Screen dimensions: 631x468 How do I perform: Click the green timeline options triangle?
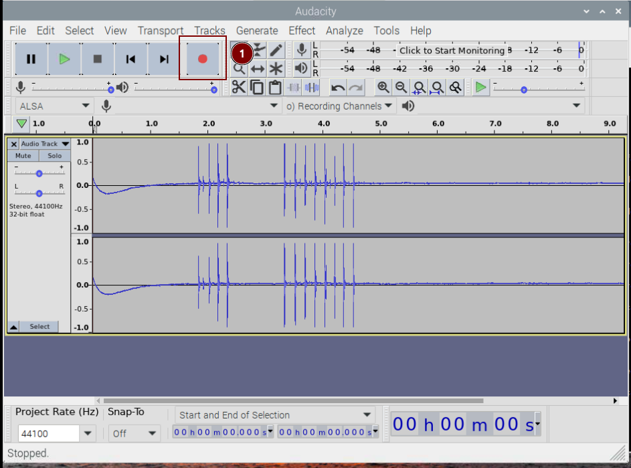point(21,124)
